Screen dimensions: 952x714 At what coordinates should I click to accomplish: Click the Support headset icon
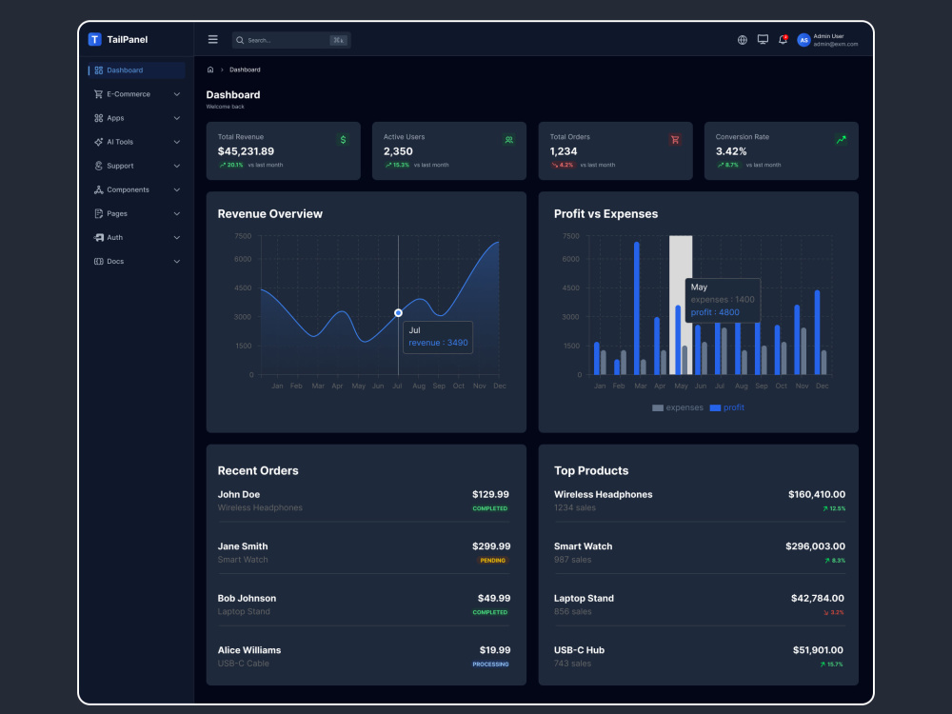click(x=98, y=166)
